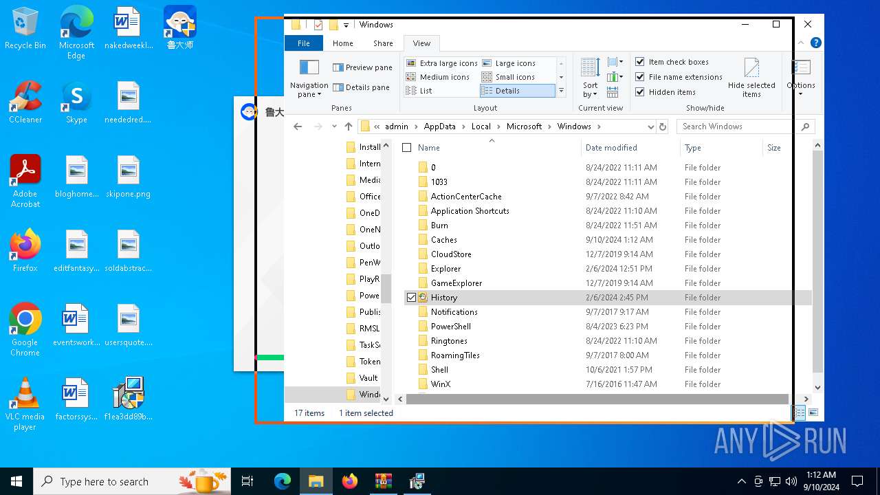Switch layout to Large icons
Screen dimensions: 880x495
pyautogui.click(x=509, y=63)
